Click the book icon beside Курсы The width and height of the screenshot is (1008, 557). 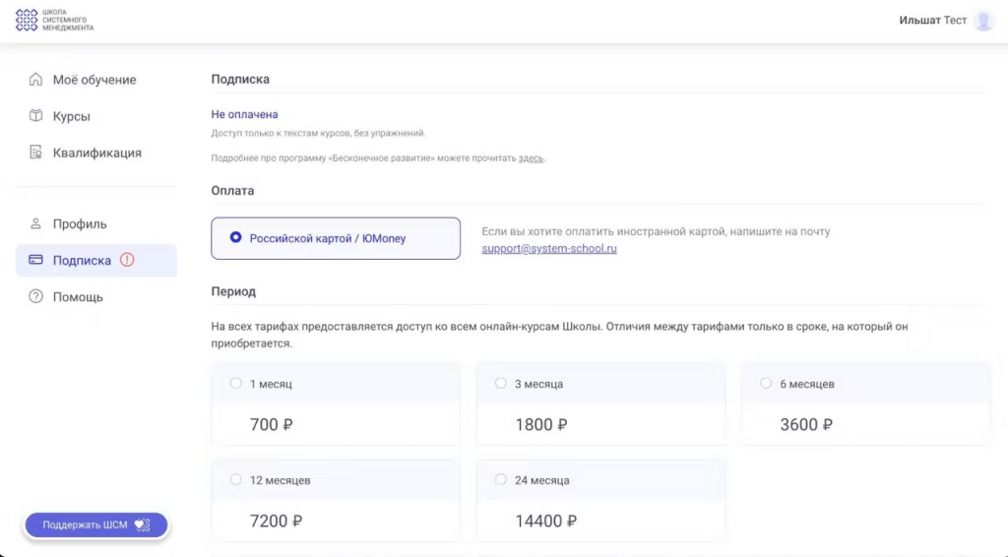pos(36,116)
